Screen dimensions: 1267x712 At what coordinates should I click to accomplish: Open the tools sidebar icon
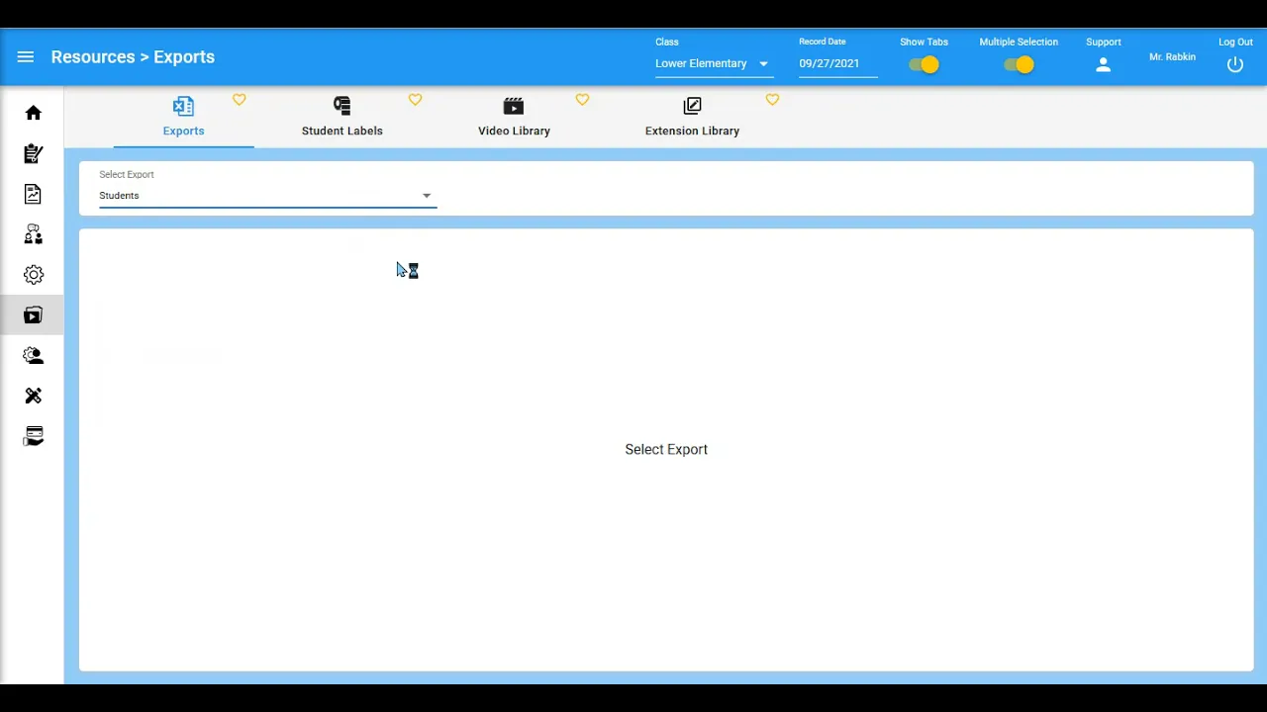click(x=34, y=396)
